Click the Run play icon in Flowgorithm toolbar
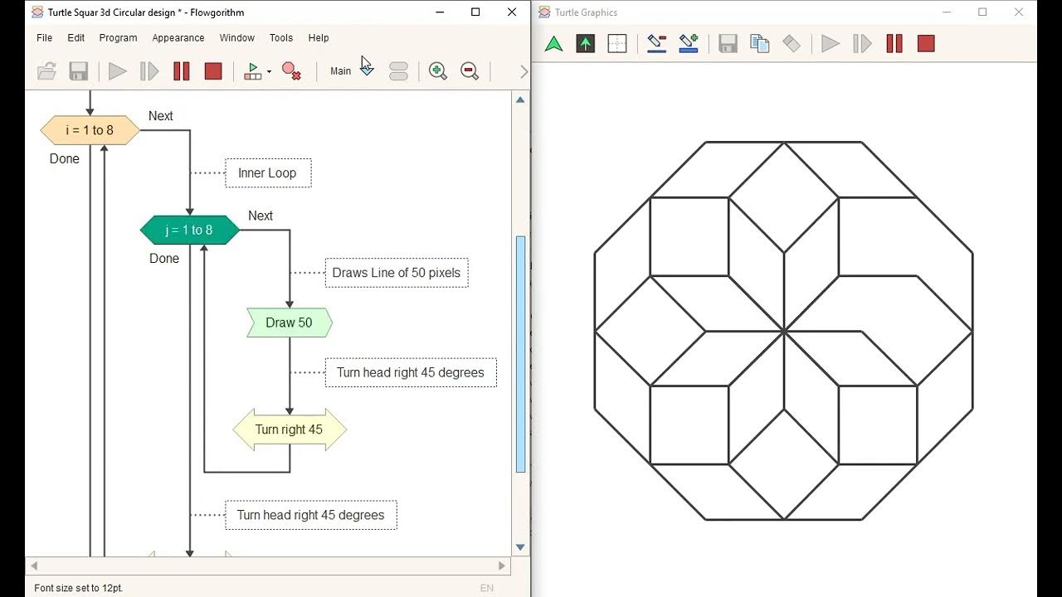Viewport: 1062px width, 597px height. point(118,71)
